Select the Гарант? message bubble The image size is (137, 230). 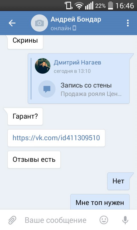point(25,116)
